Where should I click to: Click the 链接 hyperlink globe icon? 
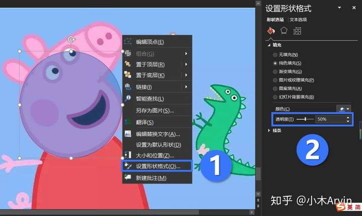click(x=128, y=87)
